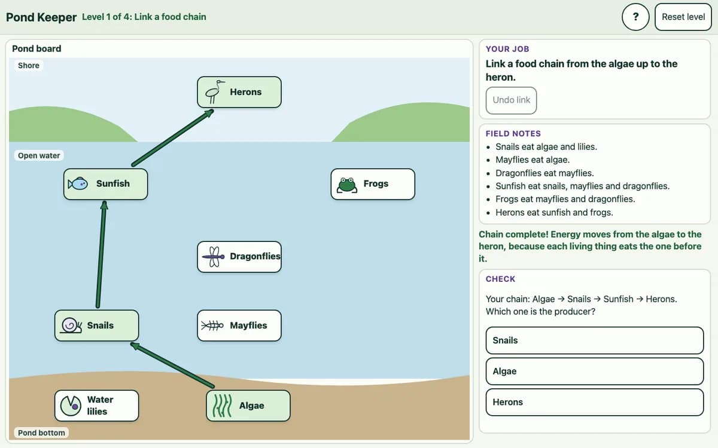Click the FIELD NOTES heading
Viewport: 718px width, 448px height.
tap(513, 134)
